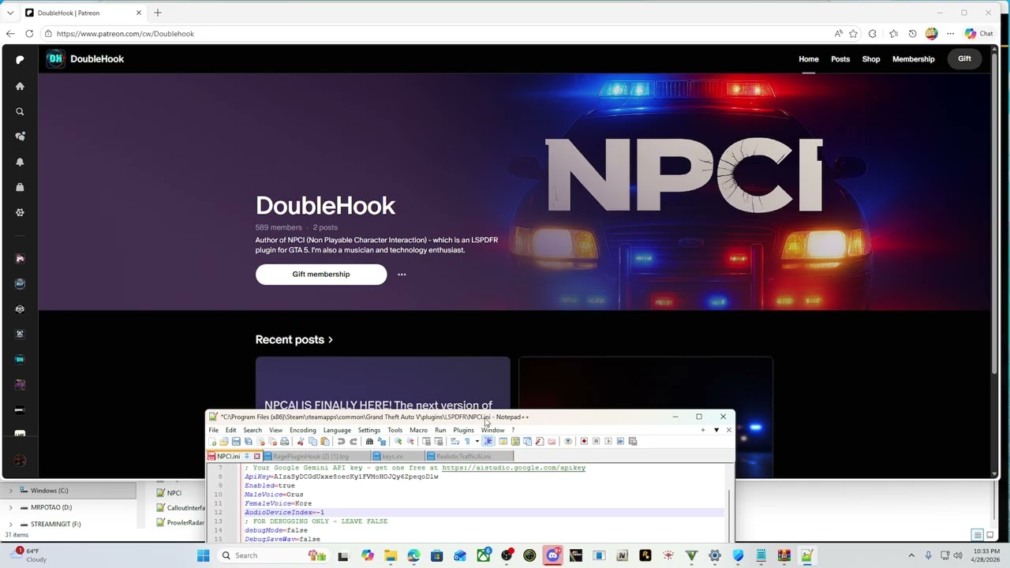Open the Notepad++ Plugins menu
1010x568 pixels.
tap(463, 430)
